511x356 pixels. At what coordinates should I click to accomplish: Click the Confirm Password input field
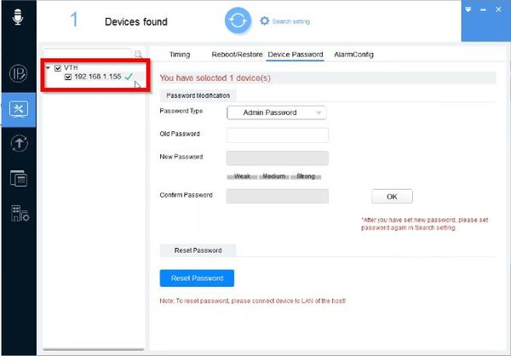click(x=278, y=196)
